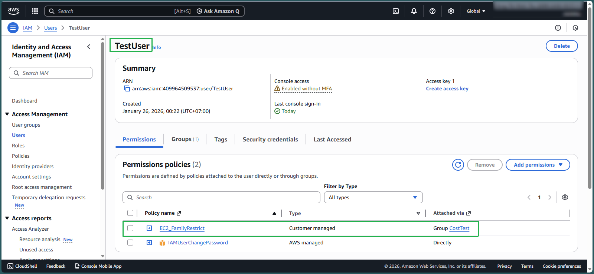
Task: Open Roles in side navigation
Action: pos(18,146)
